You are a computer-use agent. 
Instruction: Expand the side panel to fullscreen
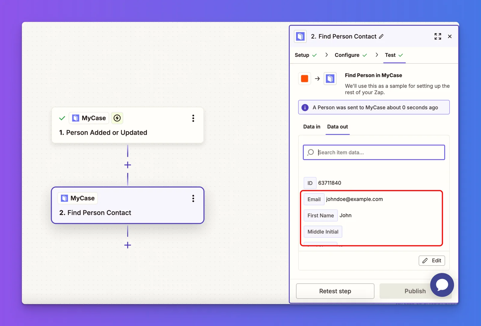(x=438, y=36)
